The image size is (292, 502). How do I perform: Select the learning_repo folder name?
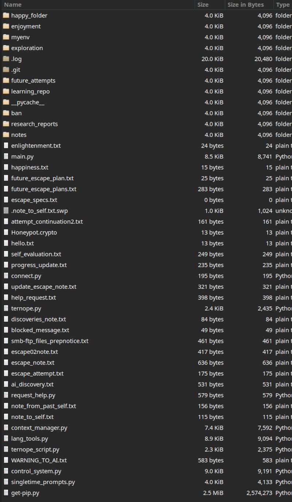point(30,91)
